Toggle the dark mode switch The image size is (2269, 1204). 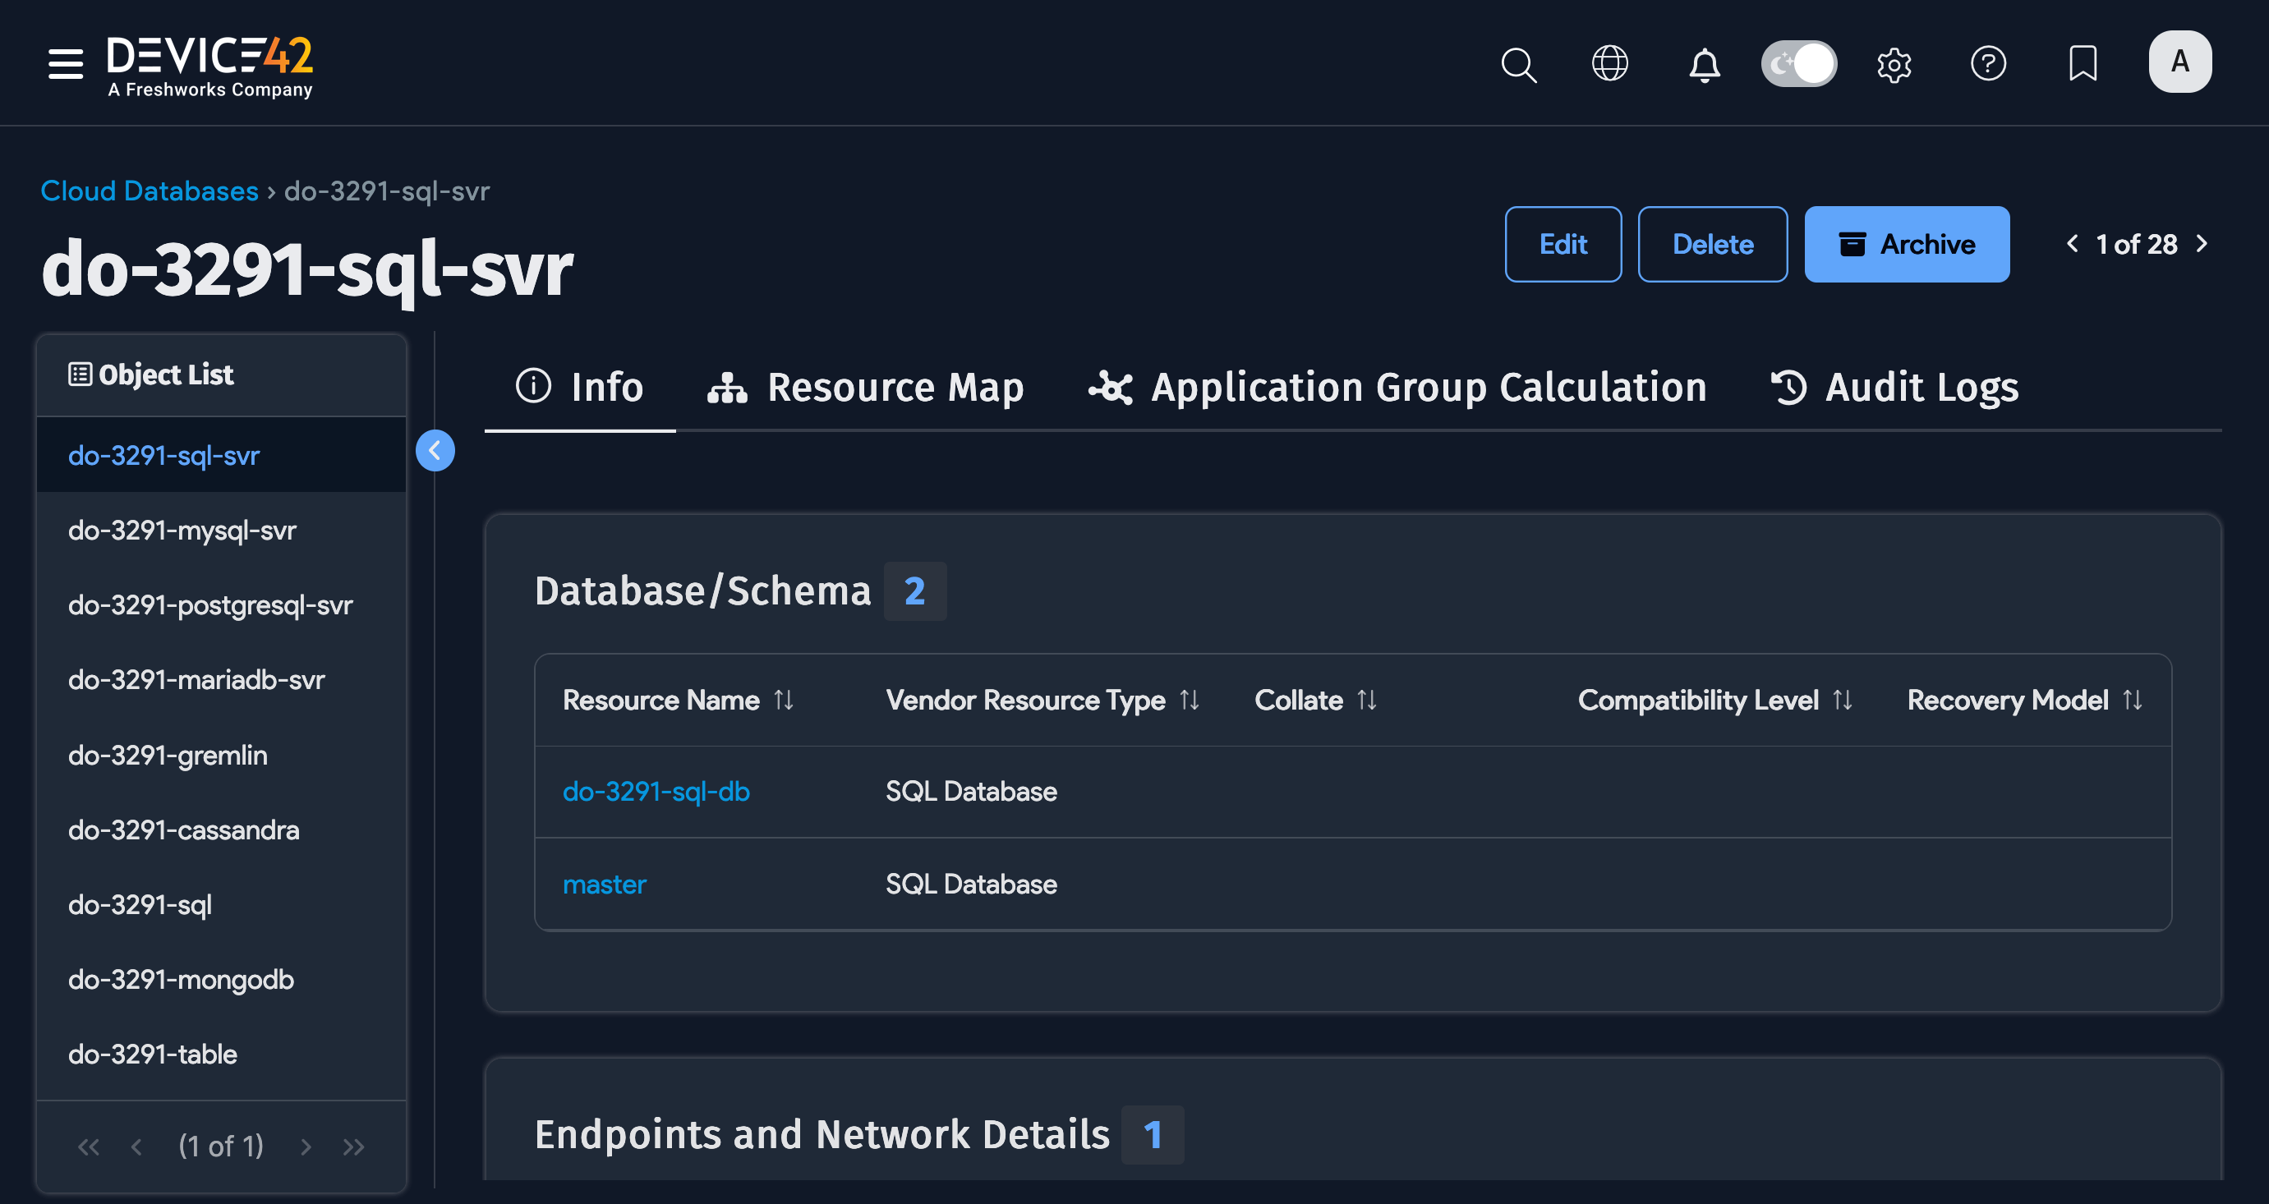click(1798, 63)
